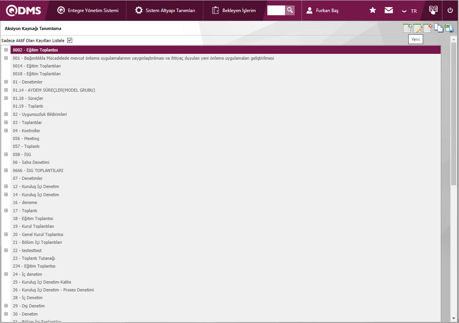Click the Delete record red X icon
Screen dimensions: 459x323
coord(428,28)
